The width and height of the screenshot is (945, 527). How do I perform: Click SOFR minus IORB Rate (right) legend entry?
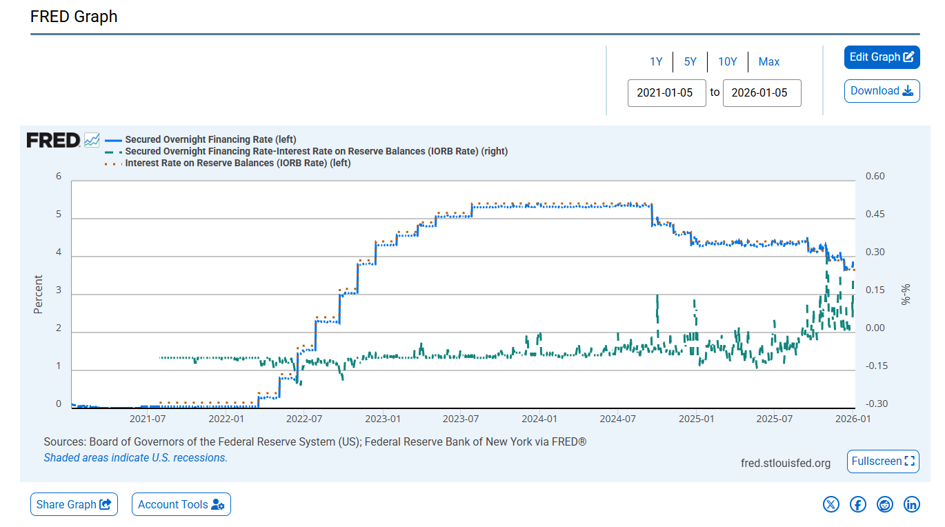(316, 151)
